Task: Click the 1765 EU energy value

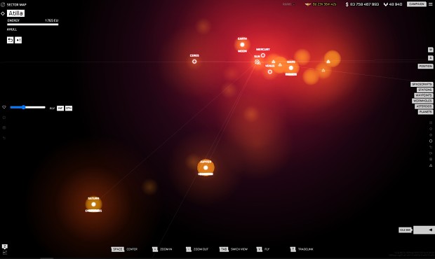Action: click(x=52, y=20)
